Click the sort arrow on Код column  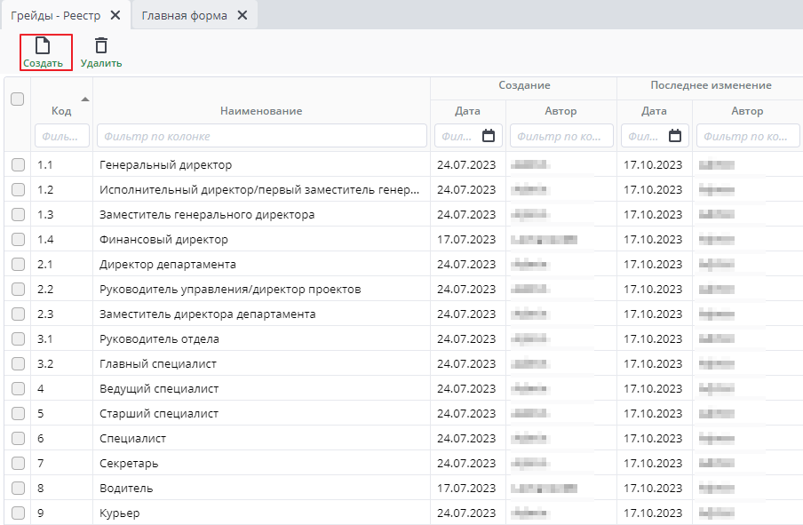point(85,99)
